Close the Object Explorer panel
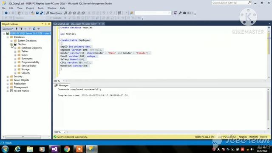The height and width of the screenshot is (153, 272). pyautogui.click(x=49, y=24)
